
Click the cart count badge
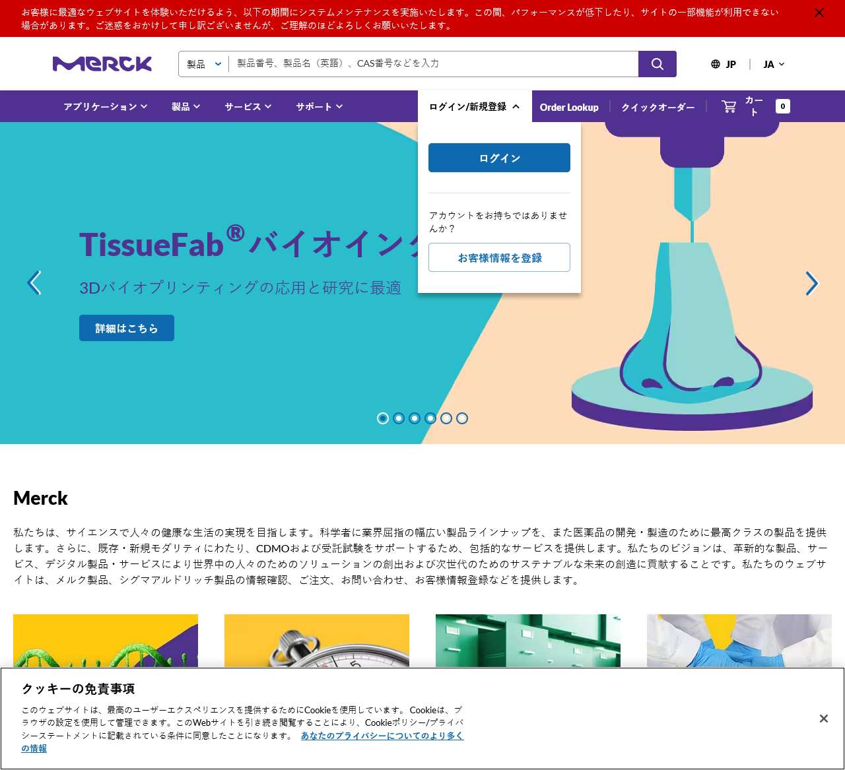[x=783, y=106]
